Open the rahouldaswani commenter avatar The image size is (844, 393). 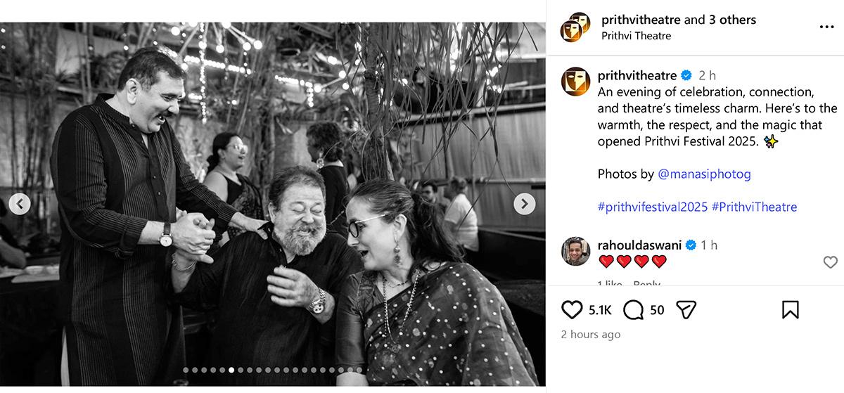pos(575,251)
